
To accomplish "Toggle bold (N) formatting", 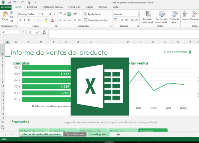I will click(20, 20).
